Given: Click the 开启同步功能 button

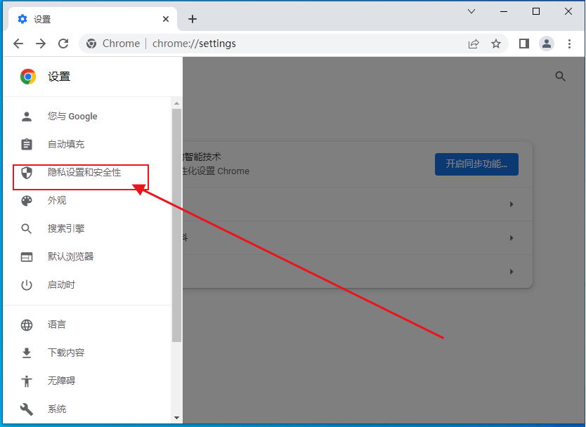Looking at the screenshot, I should tap(476, 164).
